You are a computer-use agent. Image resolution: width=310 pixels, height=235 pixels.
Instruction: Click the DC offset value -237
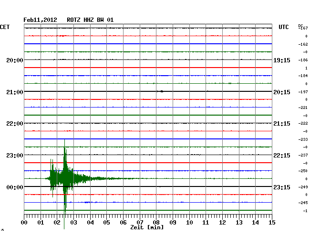303,156
